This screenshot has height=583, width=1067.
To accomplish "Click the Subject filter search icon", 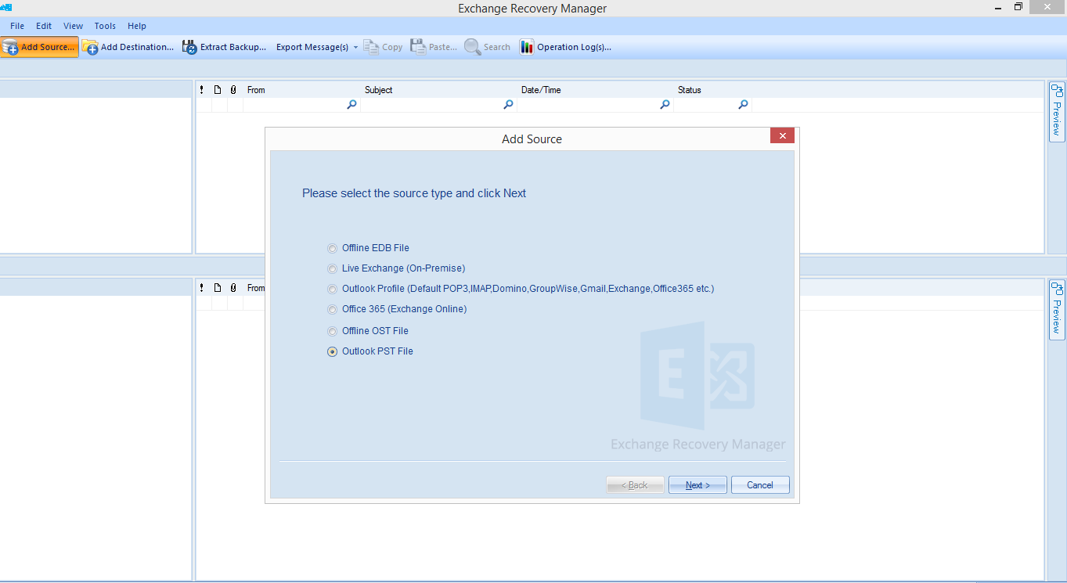I will [508, 105].
